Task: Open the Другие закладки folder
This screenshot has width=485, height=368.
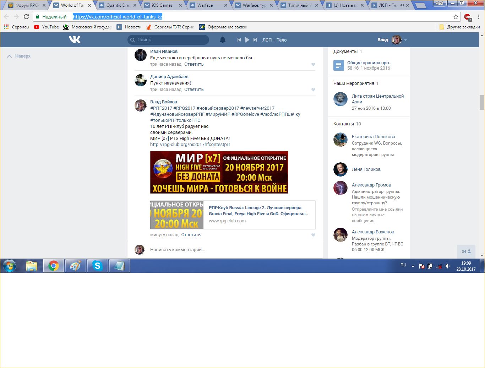Action: pyautogui.click(x=459, y=27)
